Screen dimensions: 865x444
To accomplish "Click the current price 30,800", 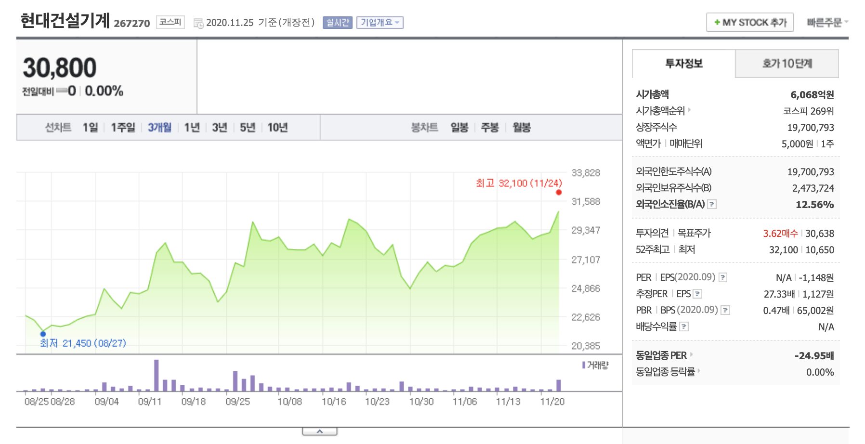I will (60, 67).
